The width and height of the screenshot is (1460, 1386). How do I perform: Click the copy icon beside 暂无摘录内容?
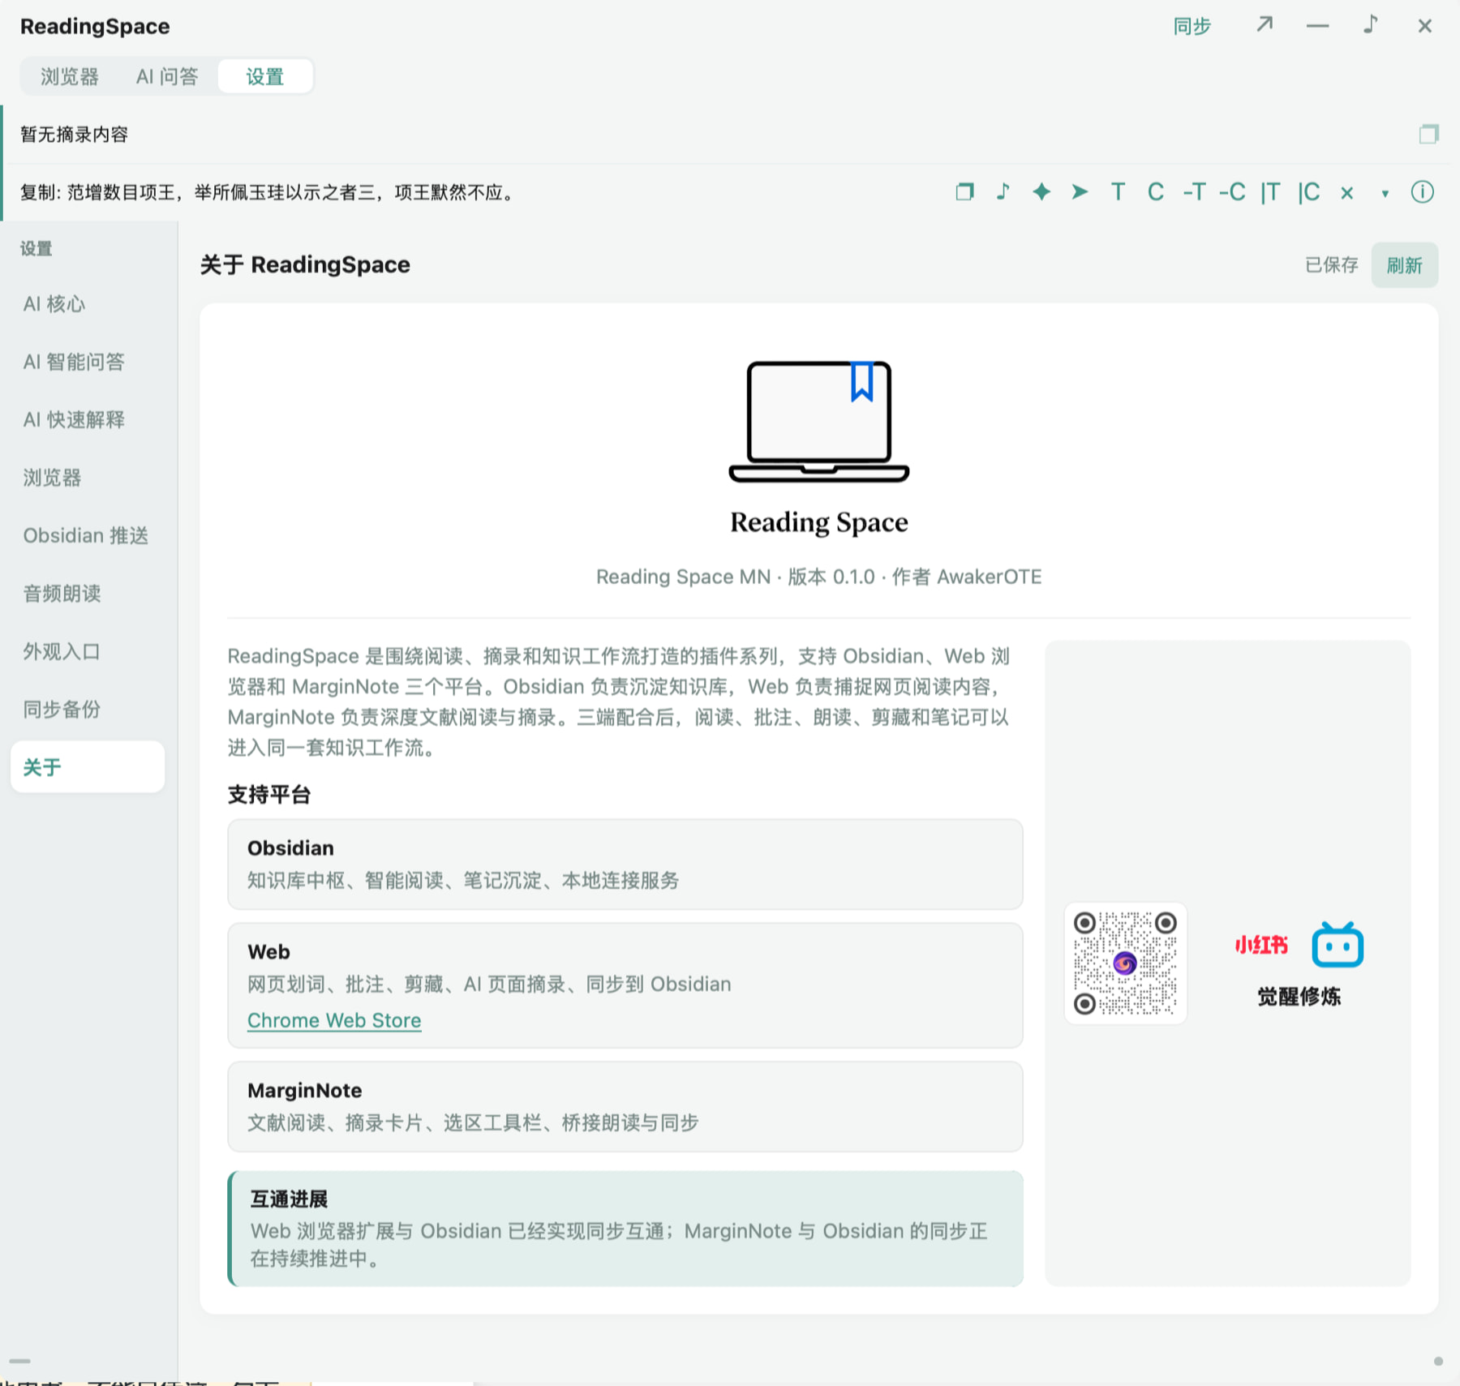pyautogui.click(x=1428, y=134)
